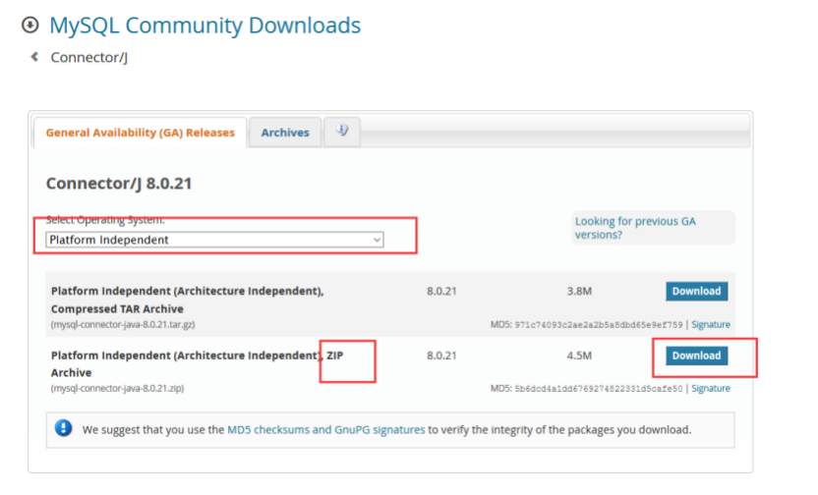Click Compressed TAR Archive package title
Viewport: 818px width, 495px height.
pos(187,300)
